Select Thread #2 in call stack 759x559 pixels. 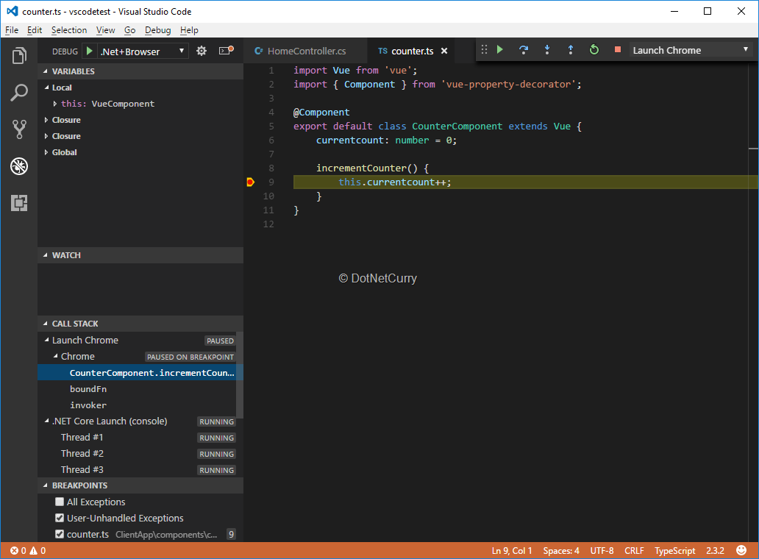click(137, 454)
